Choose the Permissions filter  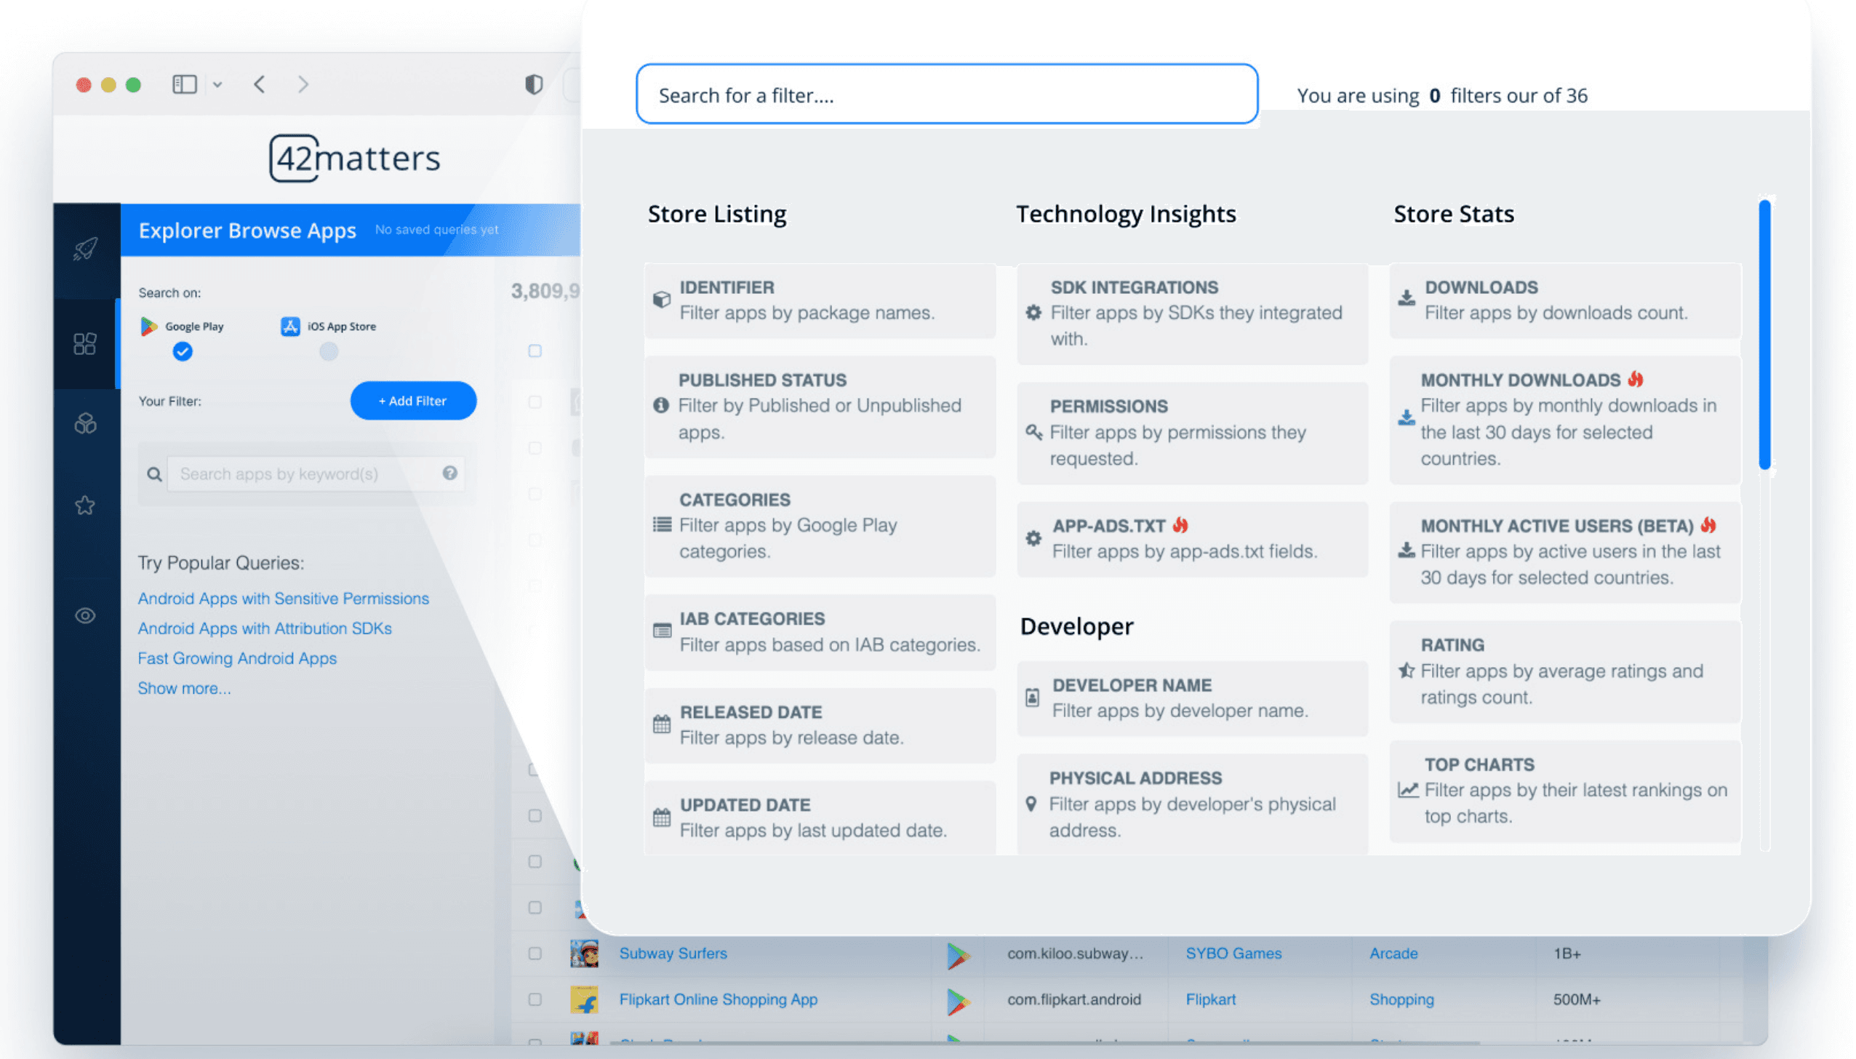pos(1192,433)
